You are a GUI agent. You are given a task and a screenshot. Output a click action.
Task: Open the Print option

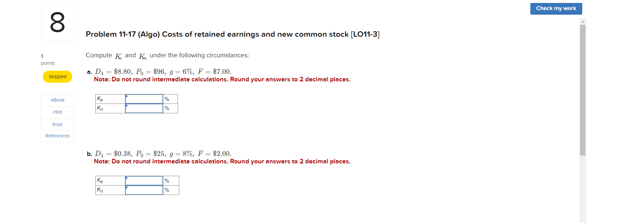tap(57, 124)
